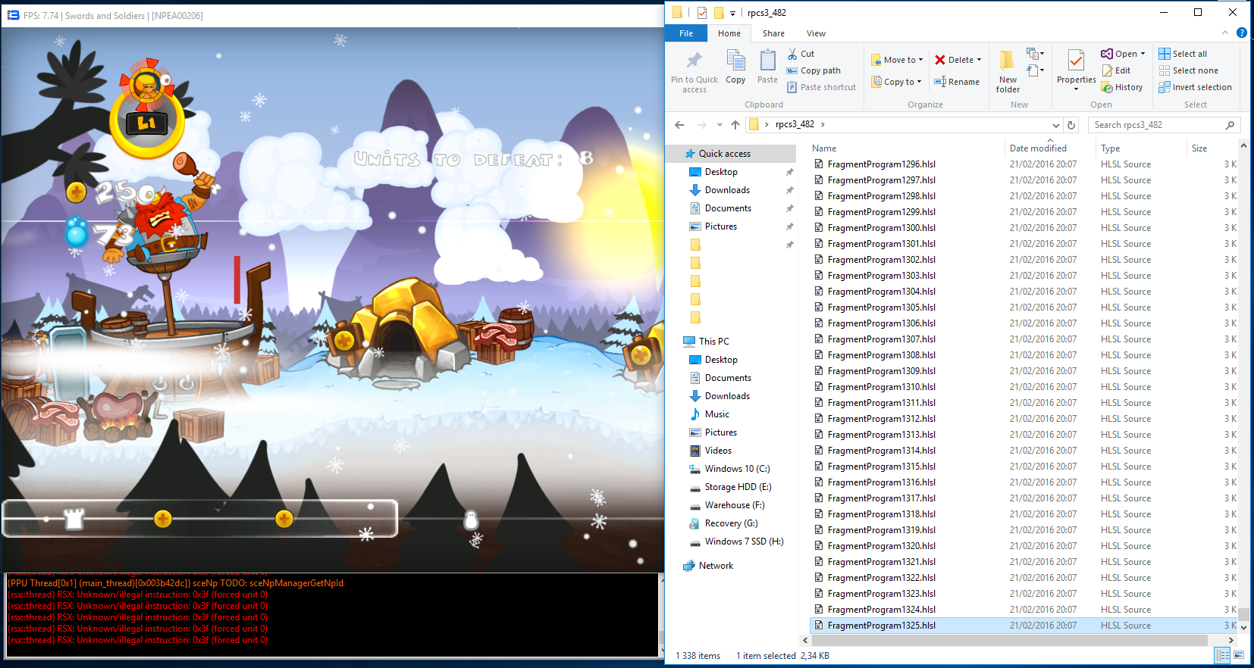Open History for the selected file
The image size is (1254, 668).
tap(1122, 87)
